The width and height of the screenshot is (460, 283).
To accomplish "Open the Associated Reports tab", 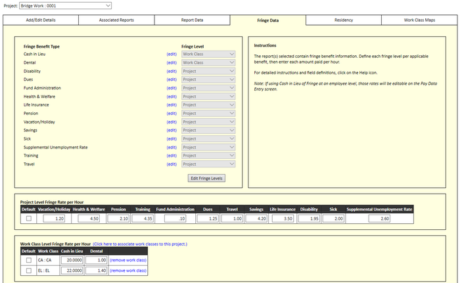I will coord(116,20).
